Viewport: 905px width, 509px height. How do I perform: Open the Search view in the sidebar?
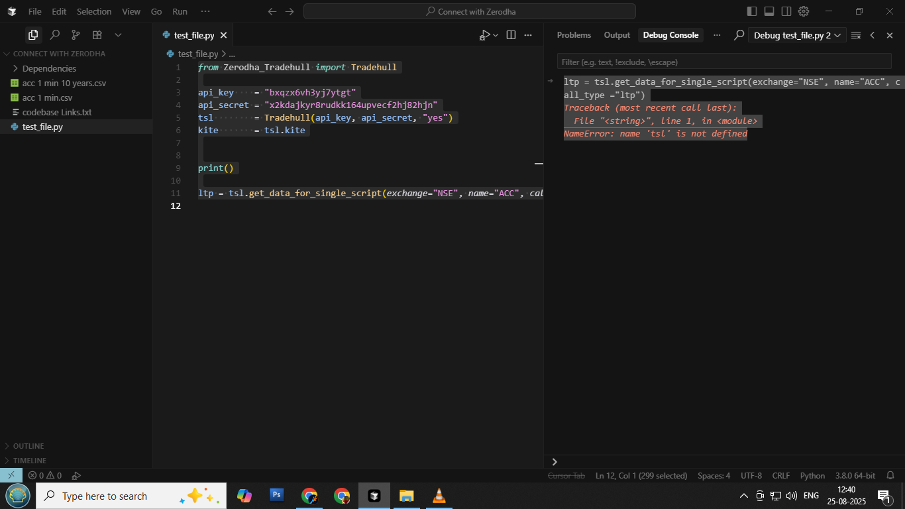pos(55,35)
